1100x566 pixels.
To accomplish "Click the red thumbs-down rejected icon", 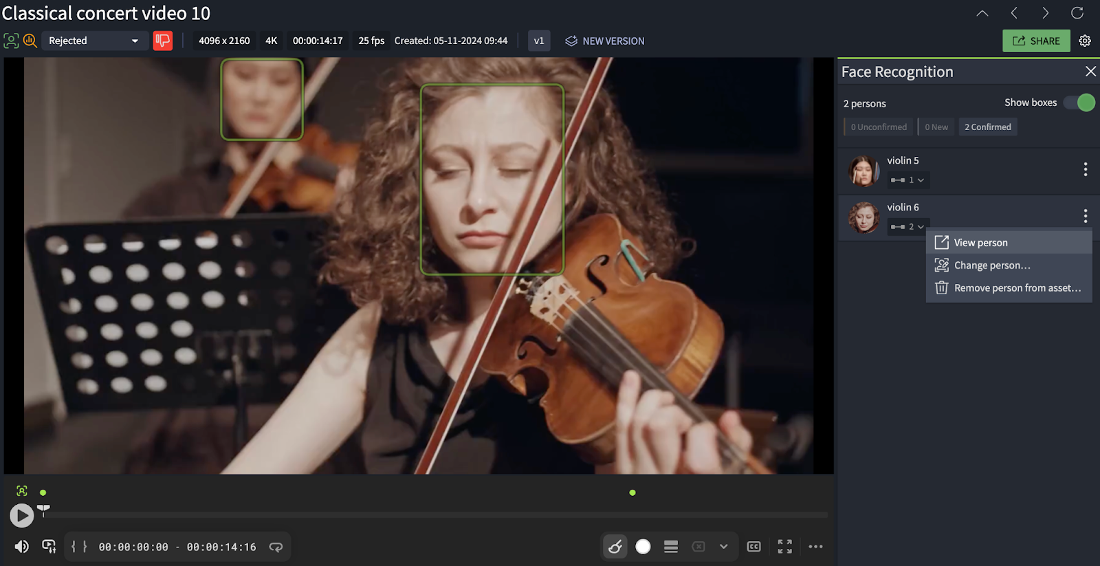I will [x=162, y=41].
